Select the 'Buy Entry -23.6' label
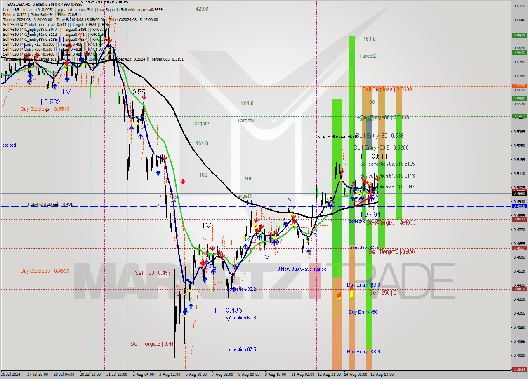 pos(363,285)
